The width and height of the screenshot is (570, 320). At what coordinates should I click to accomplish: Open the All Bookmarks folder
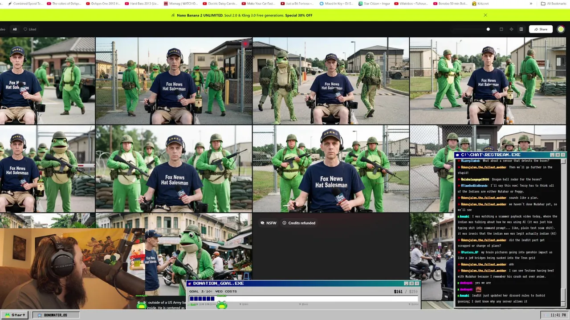tap(554, 4)
